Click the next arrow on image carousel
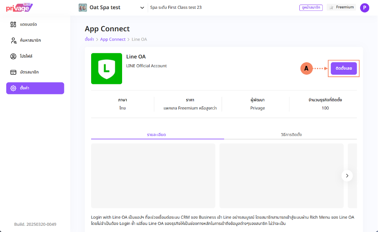Viewport: 378px width, 232px height. (x=347, y=176)
